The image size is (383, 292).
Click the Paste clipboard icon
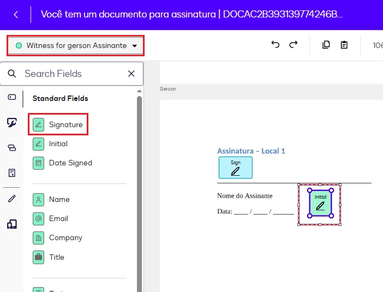click(x=344, y=45)
